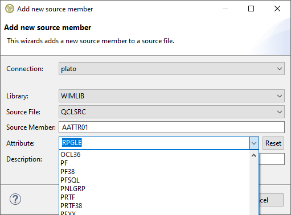The image size is (291, 215).
Task: Click the partially hidden Cancel button
Action: point(271,200)
